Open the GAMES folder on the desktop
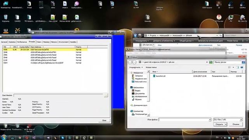Image resolution: width=249 pixels, height=140 pixels. coord(17,18)
